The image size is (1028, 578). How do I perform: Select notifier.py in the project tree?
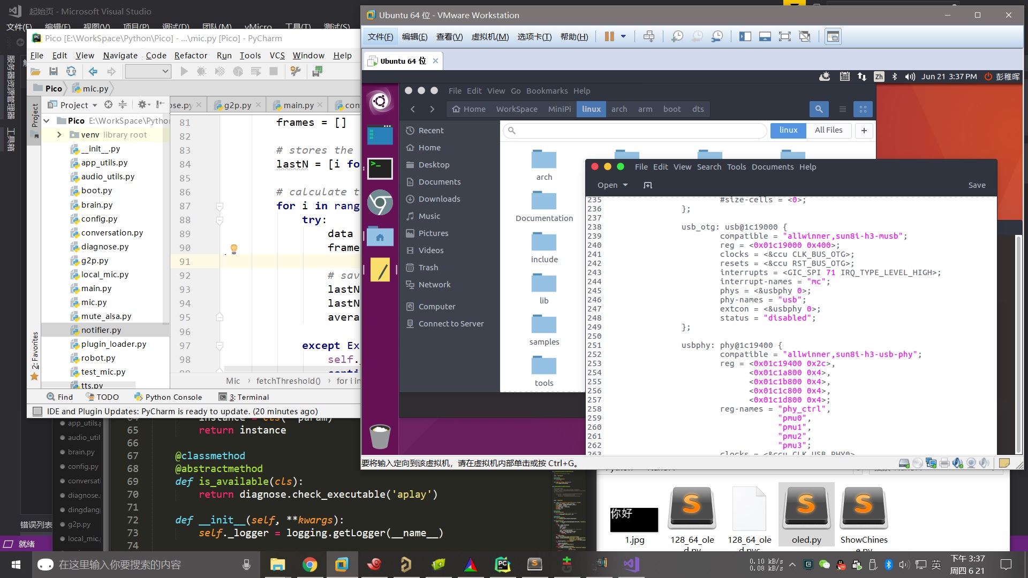(x=101, y=330)
